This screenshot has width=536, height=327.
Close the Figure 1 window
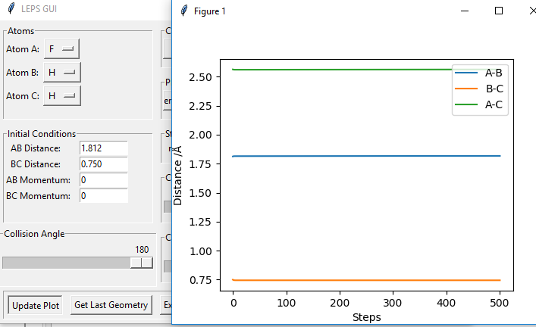coord(530,11)
